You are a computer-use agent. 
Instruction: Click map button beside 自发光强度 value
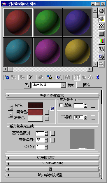pos(93,105)
